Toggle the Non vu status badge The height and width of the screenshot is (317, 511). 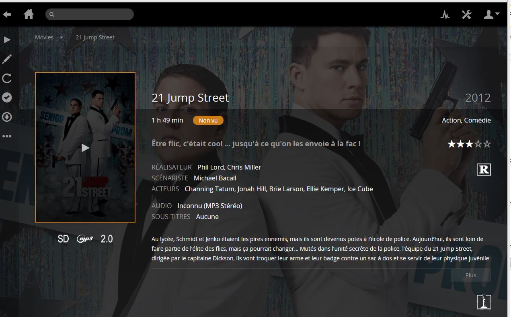point(208,120)
